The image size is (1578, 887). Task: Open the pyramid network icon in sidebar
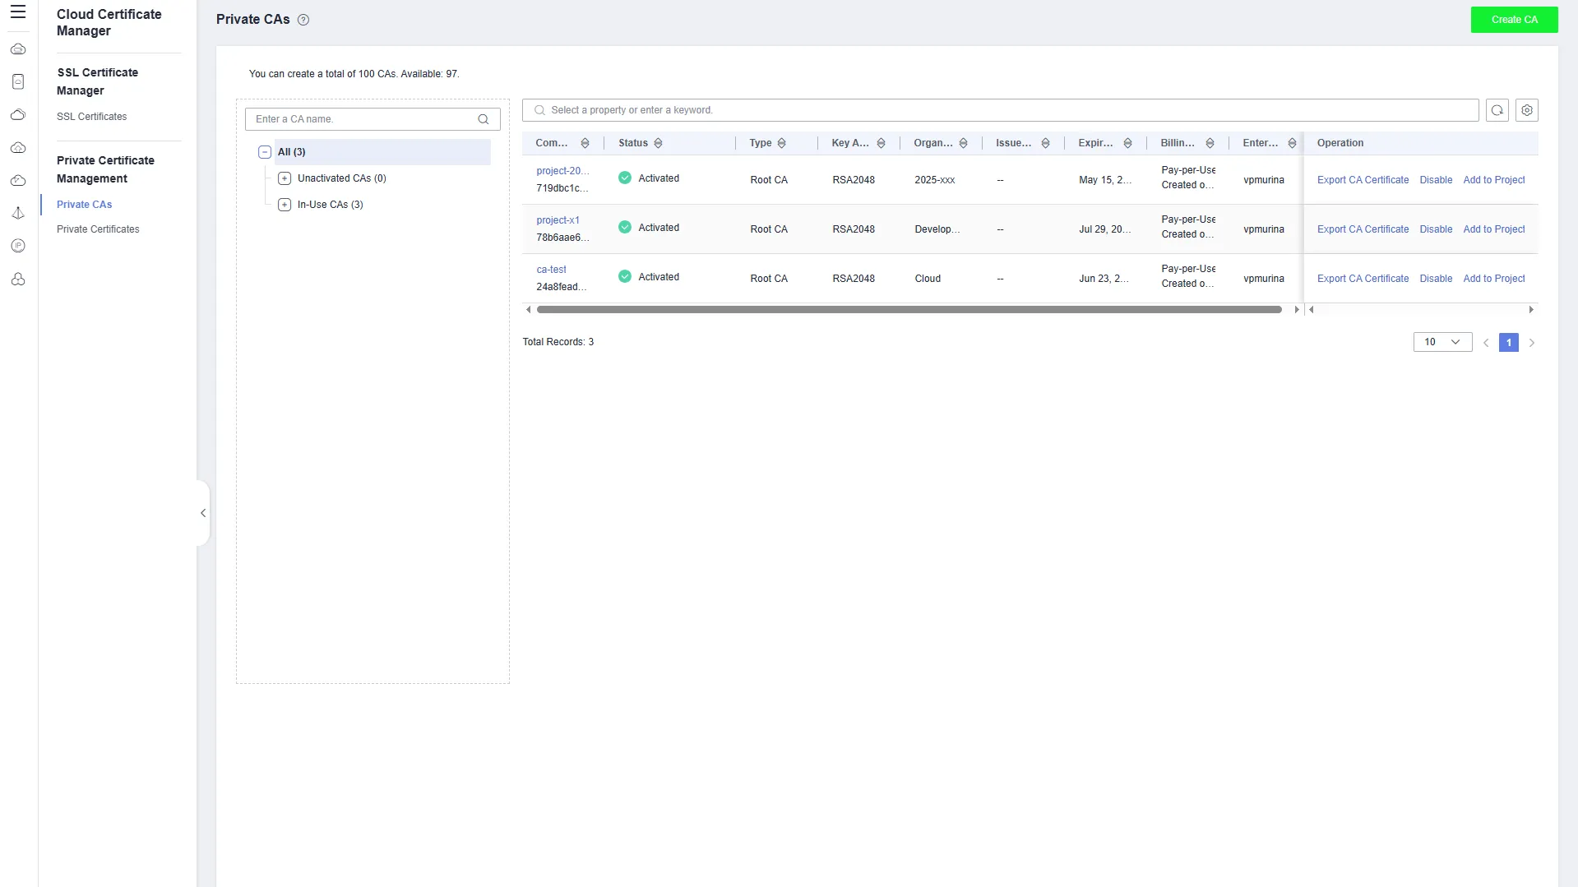pos(18,213)
